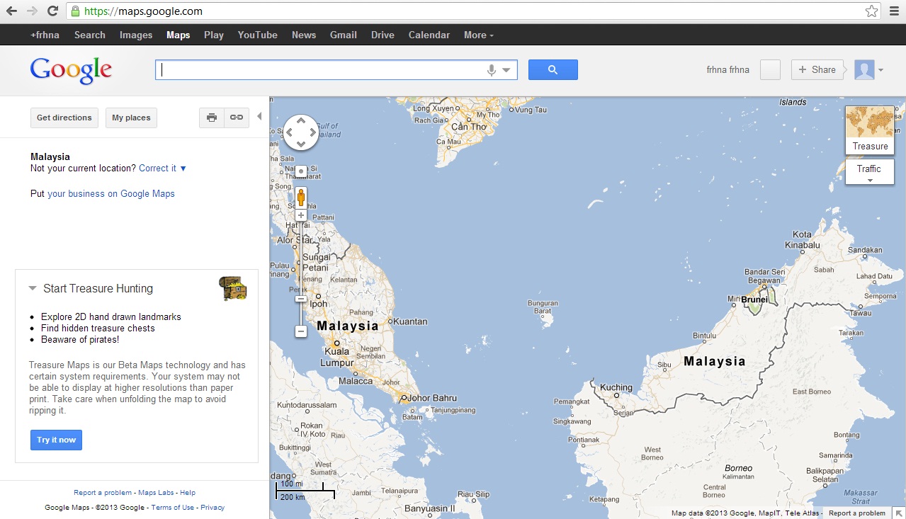Viewport: 906px width, 519px height.
Task: Click the browser address bar URL
Action: coord(144,11)
